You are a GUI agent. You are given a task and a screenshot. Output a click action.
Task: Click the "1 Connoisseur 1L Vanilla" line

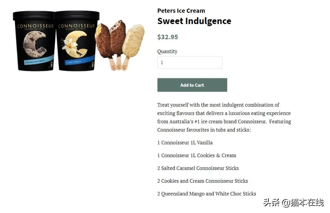(x=185, y=143)
